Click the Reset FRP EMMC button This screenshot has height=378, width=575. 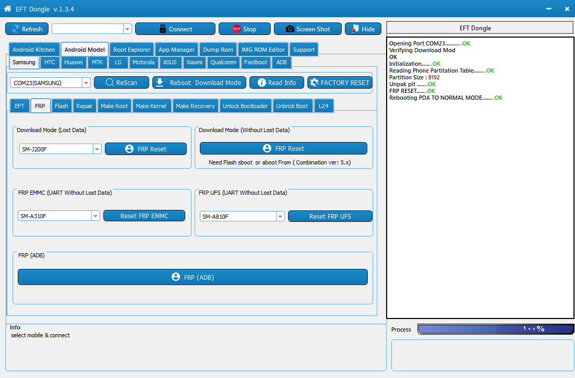point(144,216)
